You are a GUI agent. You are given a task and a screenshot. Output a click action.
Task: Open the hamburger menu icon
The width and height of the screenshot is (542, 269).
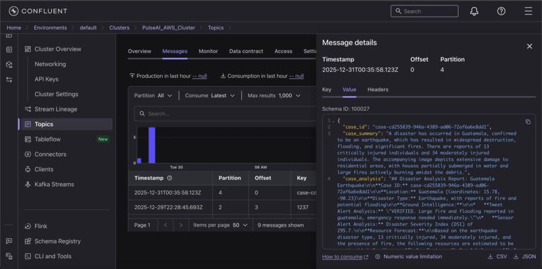point(528,11)
